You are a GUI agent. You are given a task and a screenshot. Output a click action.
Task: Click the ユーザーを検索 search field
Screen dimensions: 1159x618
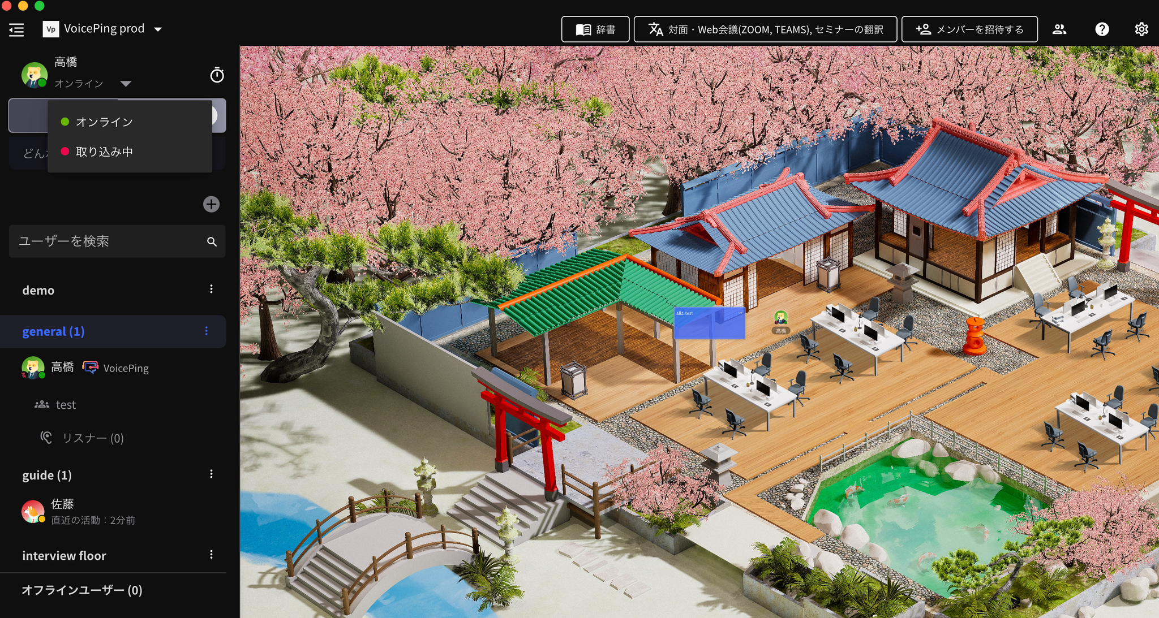pos(108,241)
